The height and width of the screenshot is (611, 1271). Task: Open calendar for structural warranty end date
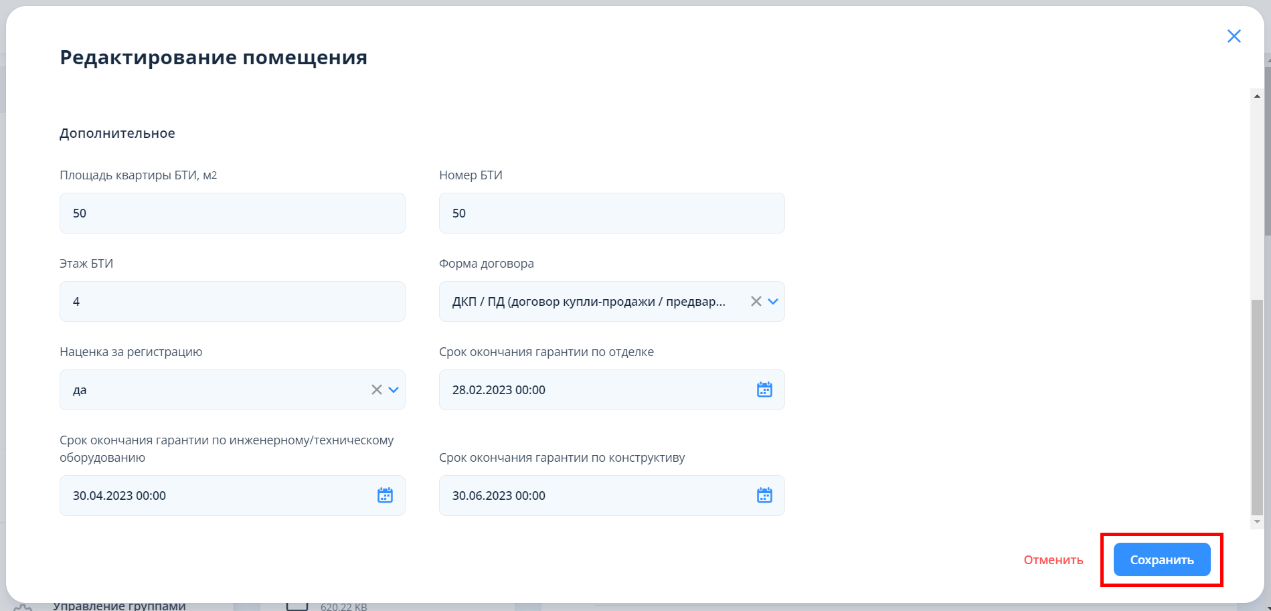tap(764, 495)
